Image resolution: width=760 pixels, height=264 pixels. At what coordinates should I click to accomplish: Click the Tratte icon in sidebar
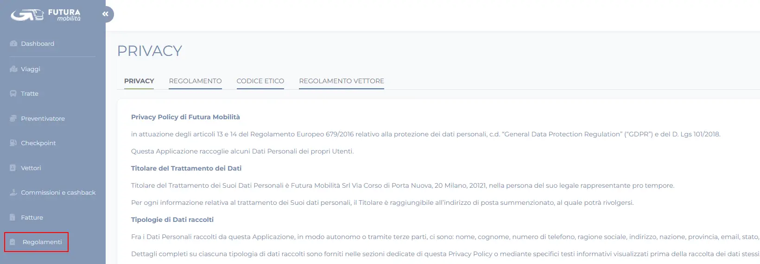(13, 93)
